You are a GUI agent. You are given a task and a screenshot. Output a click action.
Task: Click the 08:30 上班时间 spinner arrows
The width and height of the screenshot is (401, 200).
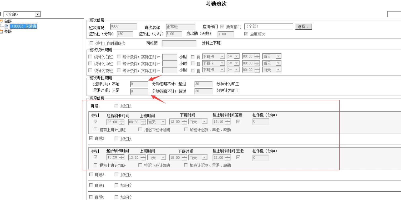143,122
